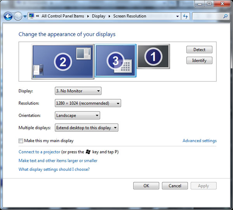Screen dimensions: 233x210
Task: Click the Forward navigation arrow
Action: coord(18,16)
